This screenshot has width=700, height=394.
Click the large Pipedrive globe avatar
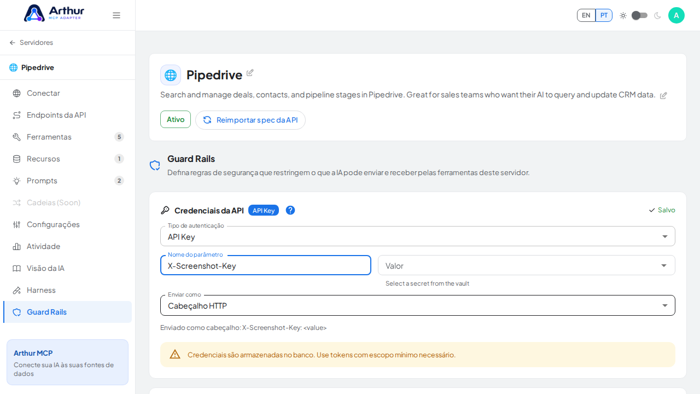[x=171, y=75]
